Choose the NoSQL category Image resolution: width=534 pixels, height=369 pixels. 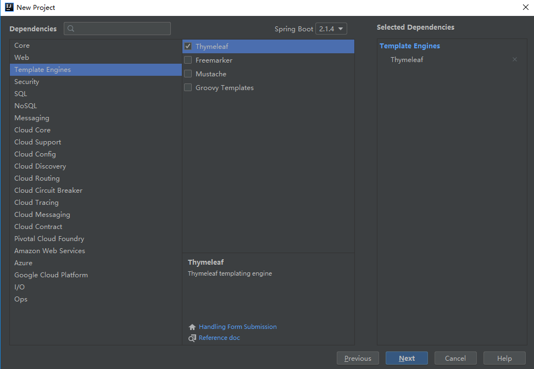coord(96,106)
